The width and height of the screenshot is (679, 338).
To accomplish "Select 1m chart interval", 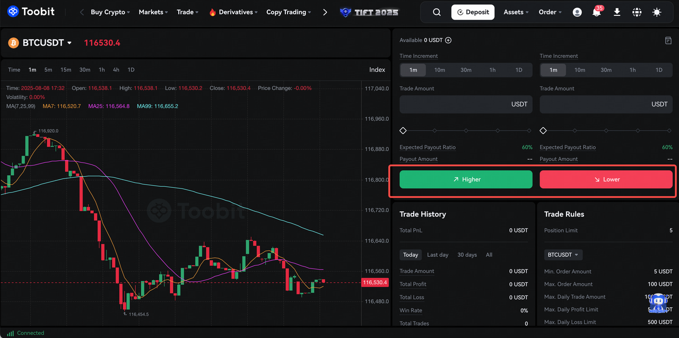I will (x=32, y=70).
